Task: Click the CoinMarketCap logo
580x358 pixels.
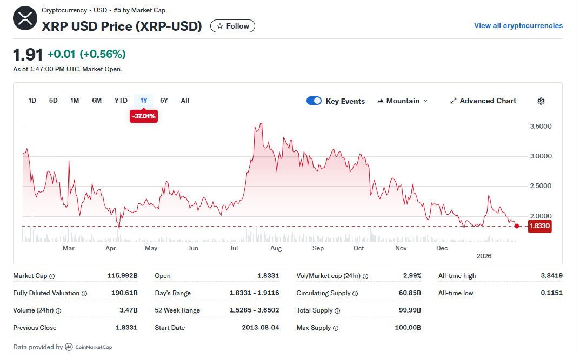Action: tap(89, 347)
